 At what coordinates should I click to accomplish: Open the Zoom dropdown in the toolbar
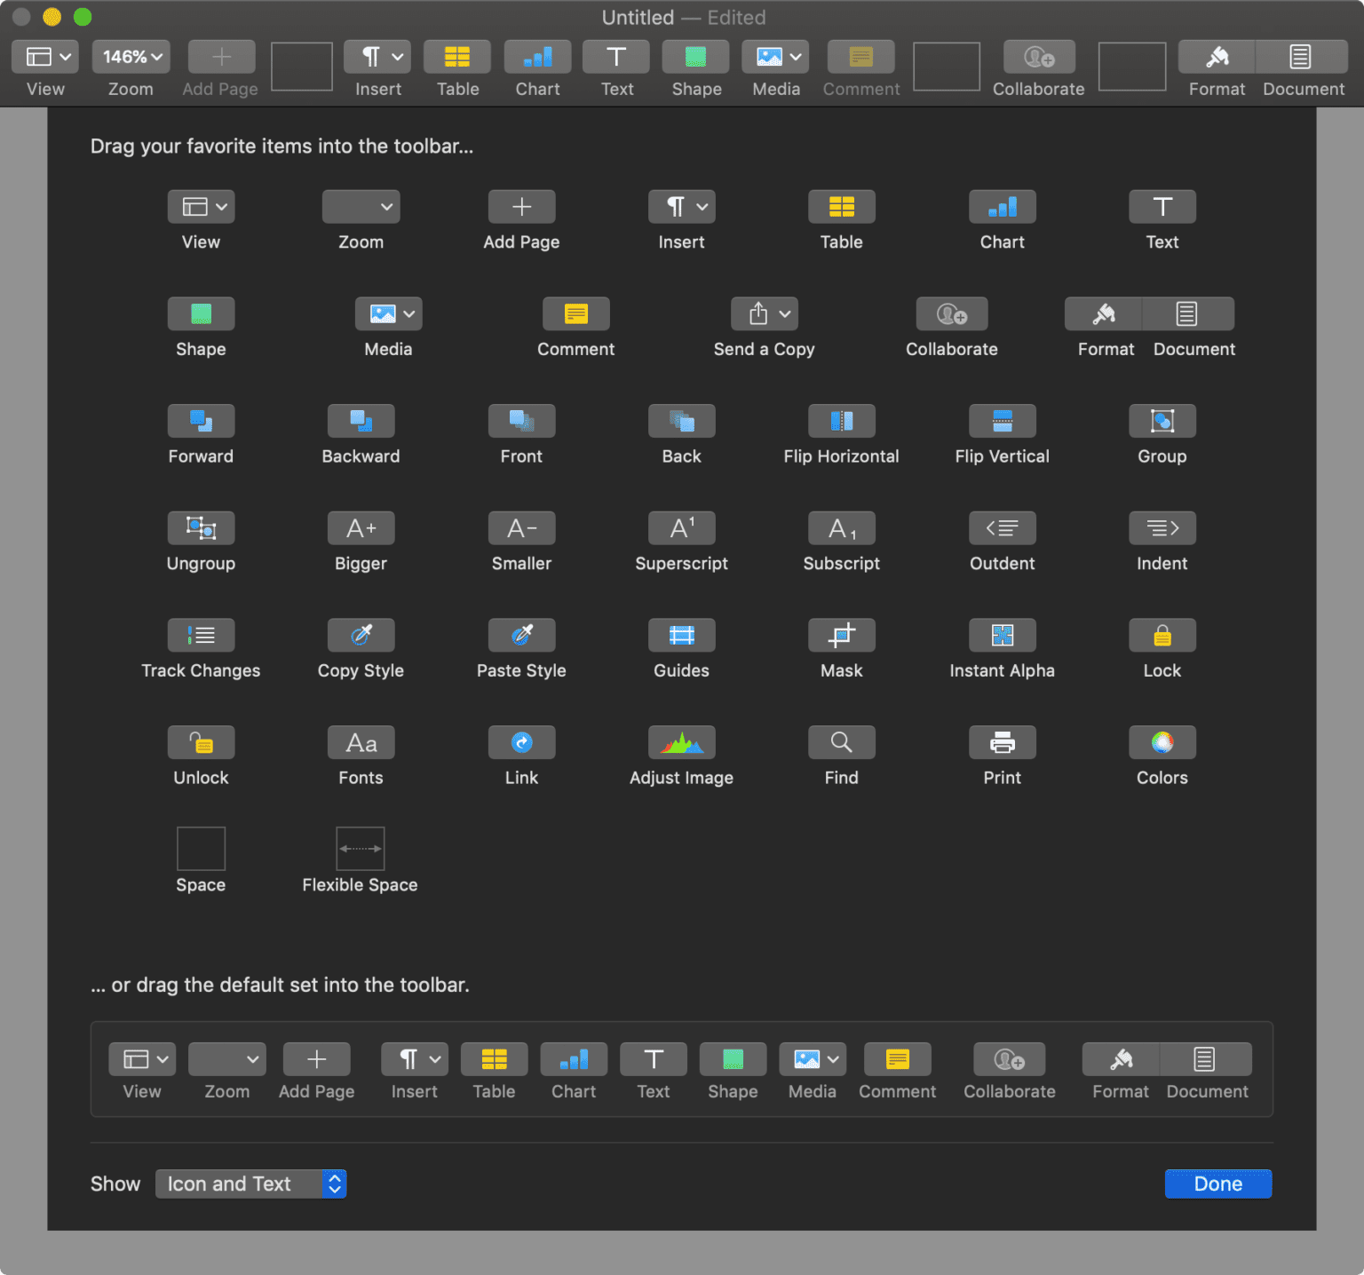pos(131,56)
